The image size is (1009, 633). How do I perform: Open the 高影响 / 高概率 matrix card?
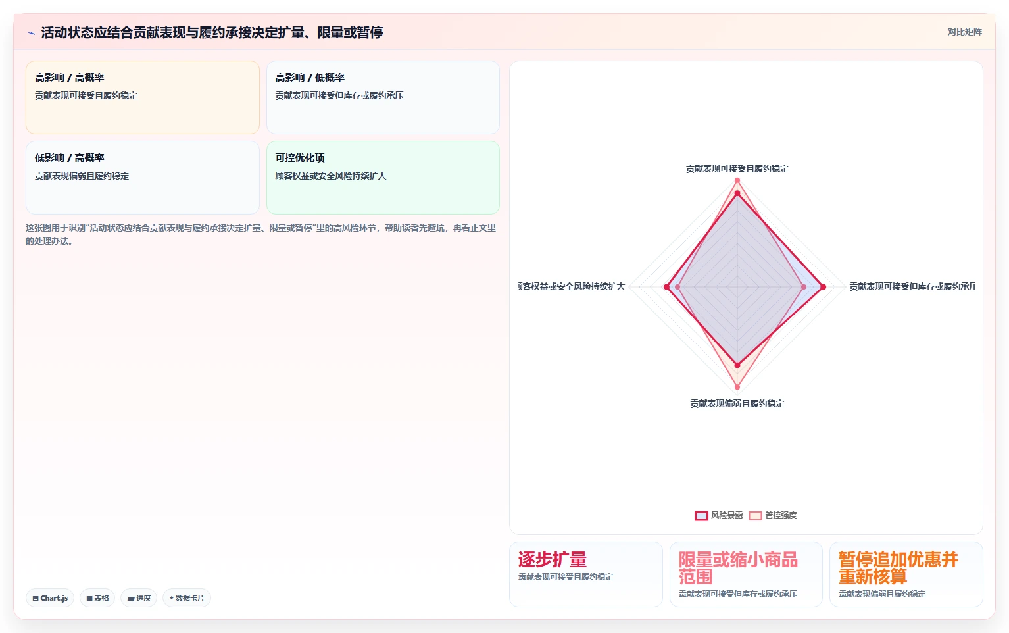(143, 97)
